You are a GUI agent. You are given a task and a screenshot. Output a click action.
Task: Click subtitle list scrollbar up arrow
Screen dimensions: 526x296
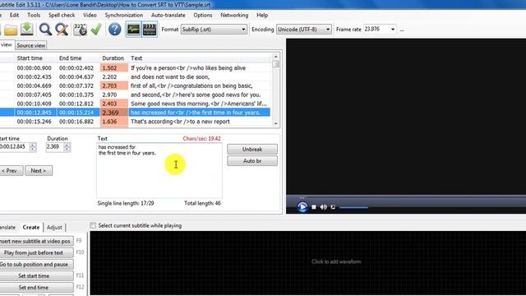pyautogui.click(x=276, y=57)
